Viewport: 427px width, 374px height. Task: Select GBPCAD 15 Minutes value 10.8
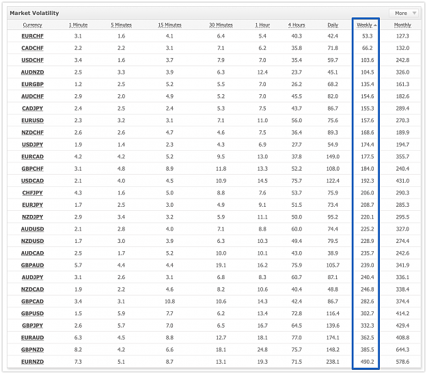(169, 302)
